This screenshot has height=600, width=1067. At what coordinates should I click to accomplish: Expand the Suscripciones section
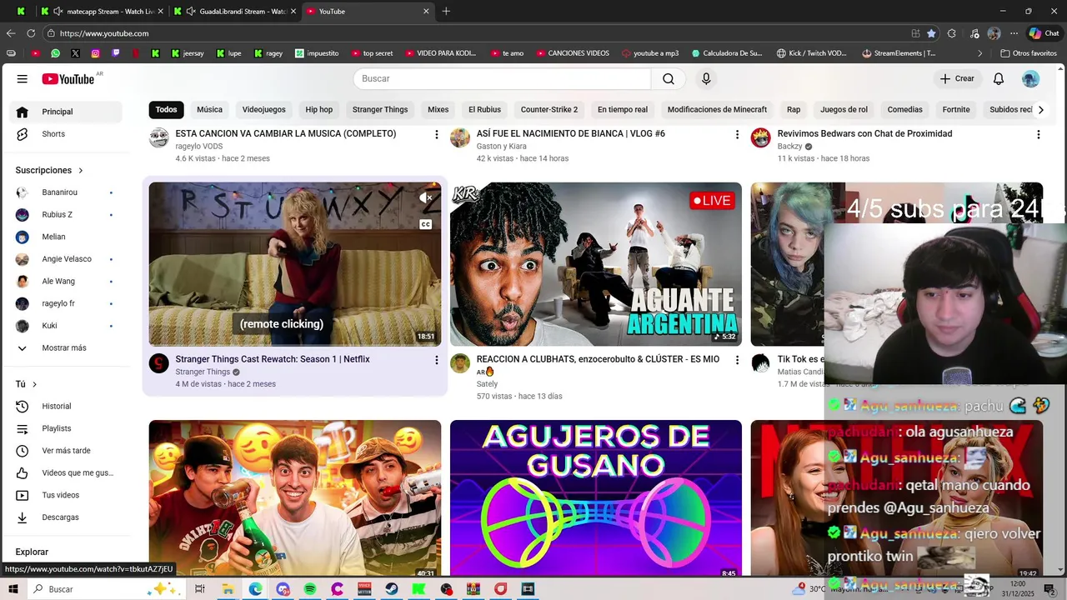pyautogui.click(x=50, y=170)
